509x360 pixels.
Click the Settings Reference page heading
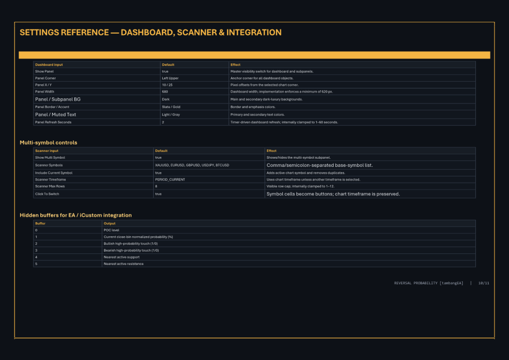pyautogui.click(x=150, y=33)
